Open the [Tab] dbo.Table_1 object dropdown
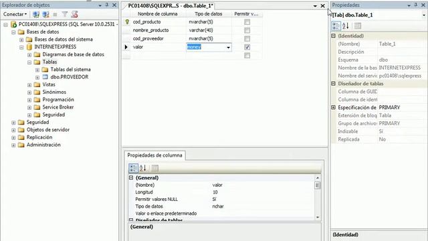This screenshot has width=428, height=241. pyautogui.click(x=424, y=15)
